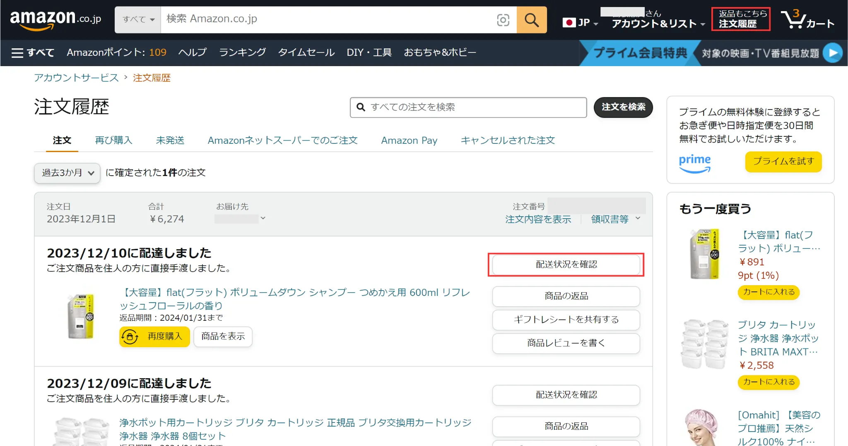Switch to the キャンセルされた注文 tab

pyautogui.click(x=508, y=141)
